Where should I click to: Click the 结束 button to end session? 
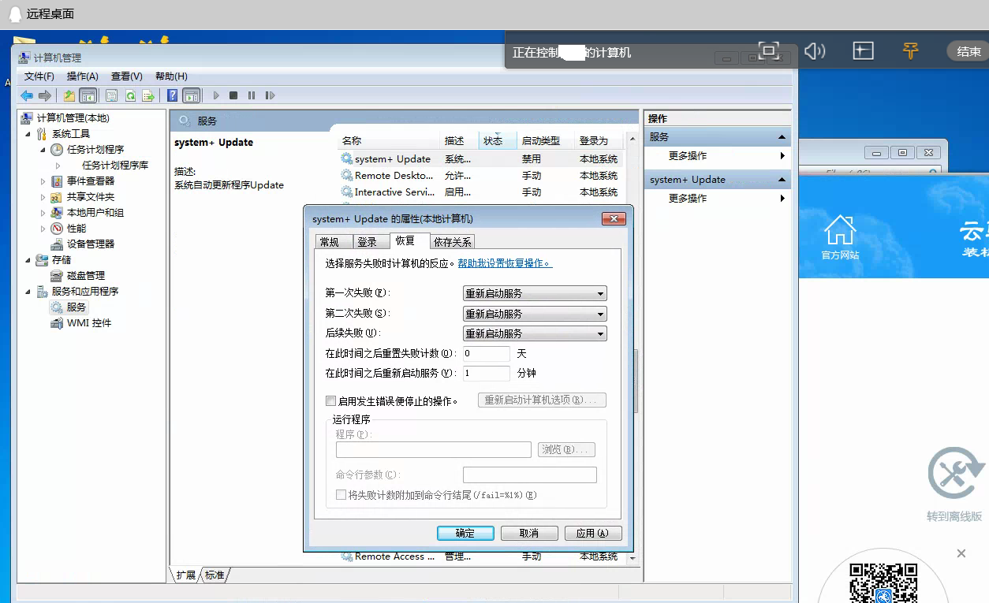click(x=968, y=51)
